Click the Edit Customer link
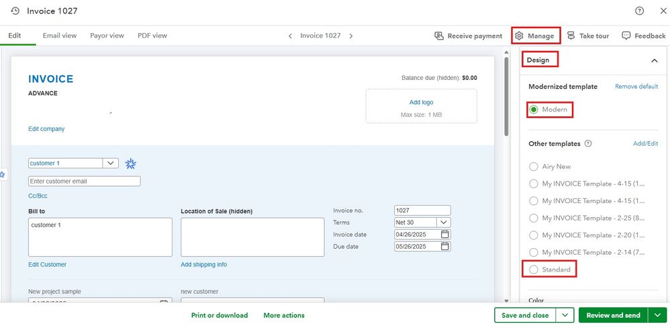The image size is (670, 328). point(48,265)
